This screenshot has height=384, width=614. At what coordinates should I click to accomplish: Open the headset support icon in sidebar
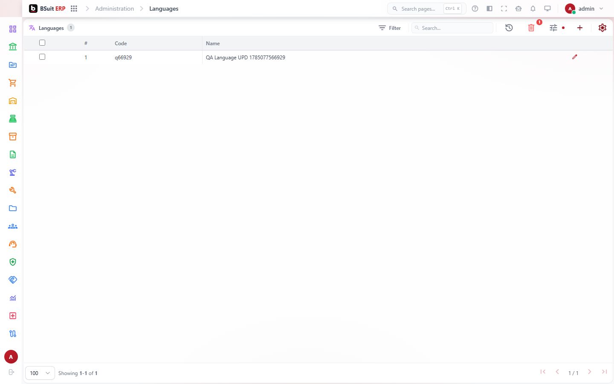pos(13,244)
